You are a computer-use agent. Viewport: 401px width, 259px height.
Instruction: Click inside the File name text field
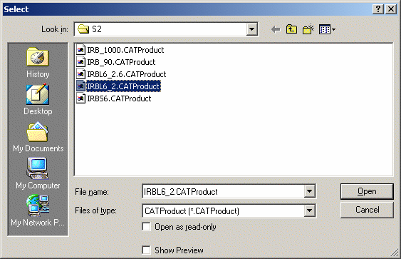click(223, 191)
